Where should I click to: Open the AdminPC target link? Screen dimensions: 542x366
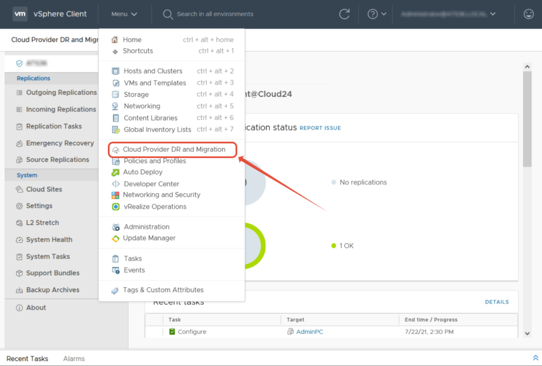click(310, 332)
